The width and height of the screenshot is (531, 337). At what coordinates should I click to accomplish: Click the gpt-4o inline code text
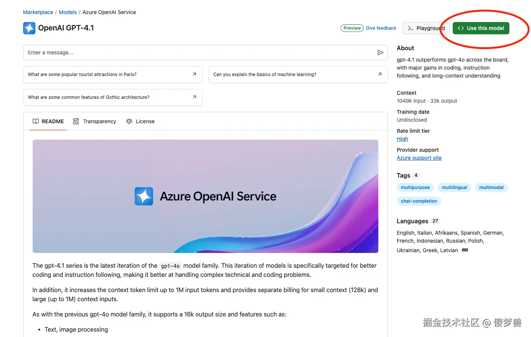click(170, 266)
